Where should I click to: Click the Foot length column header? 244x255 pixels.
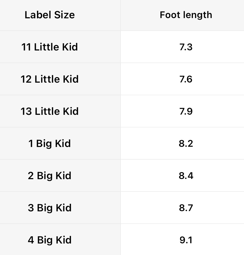point(186,15)
